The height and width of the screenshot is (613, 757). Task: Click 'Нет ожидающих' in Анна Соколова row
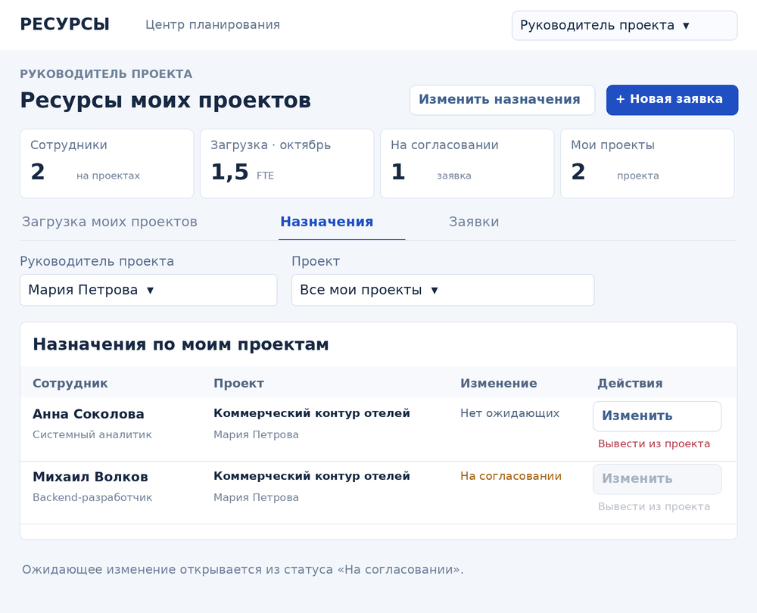(509, 413)
